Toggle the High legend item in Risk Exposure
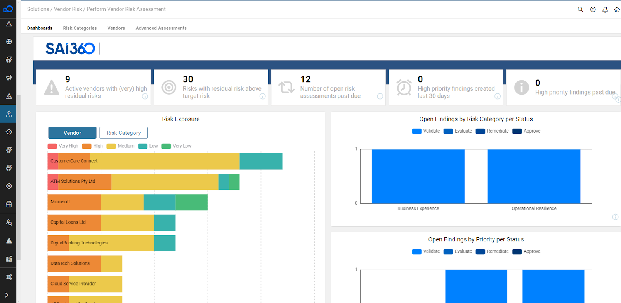Image resolution: width=621 pixels, height=303 pixels. pos(92,146)
